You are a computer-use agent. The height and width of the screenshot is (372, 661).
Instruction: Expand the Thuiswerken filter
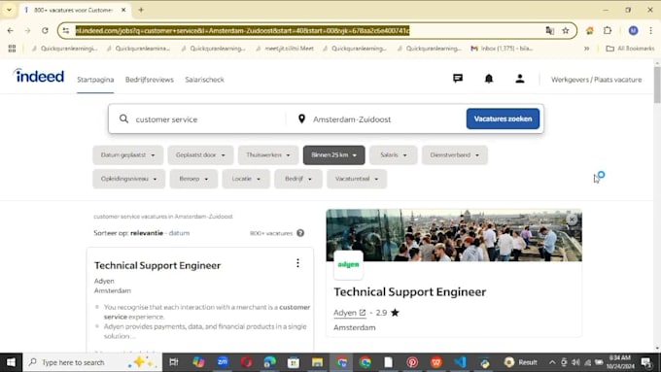[268, 155]
